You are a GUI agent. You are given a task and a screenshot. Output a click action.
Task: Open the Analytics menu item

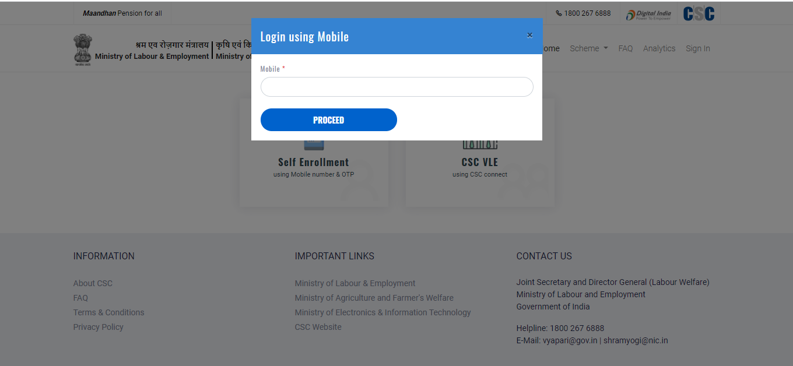(659, 48)
